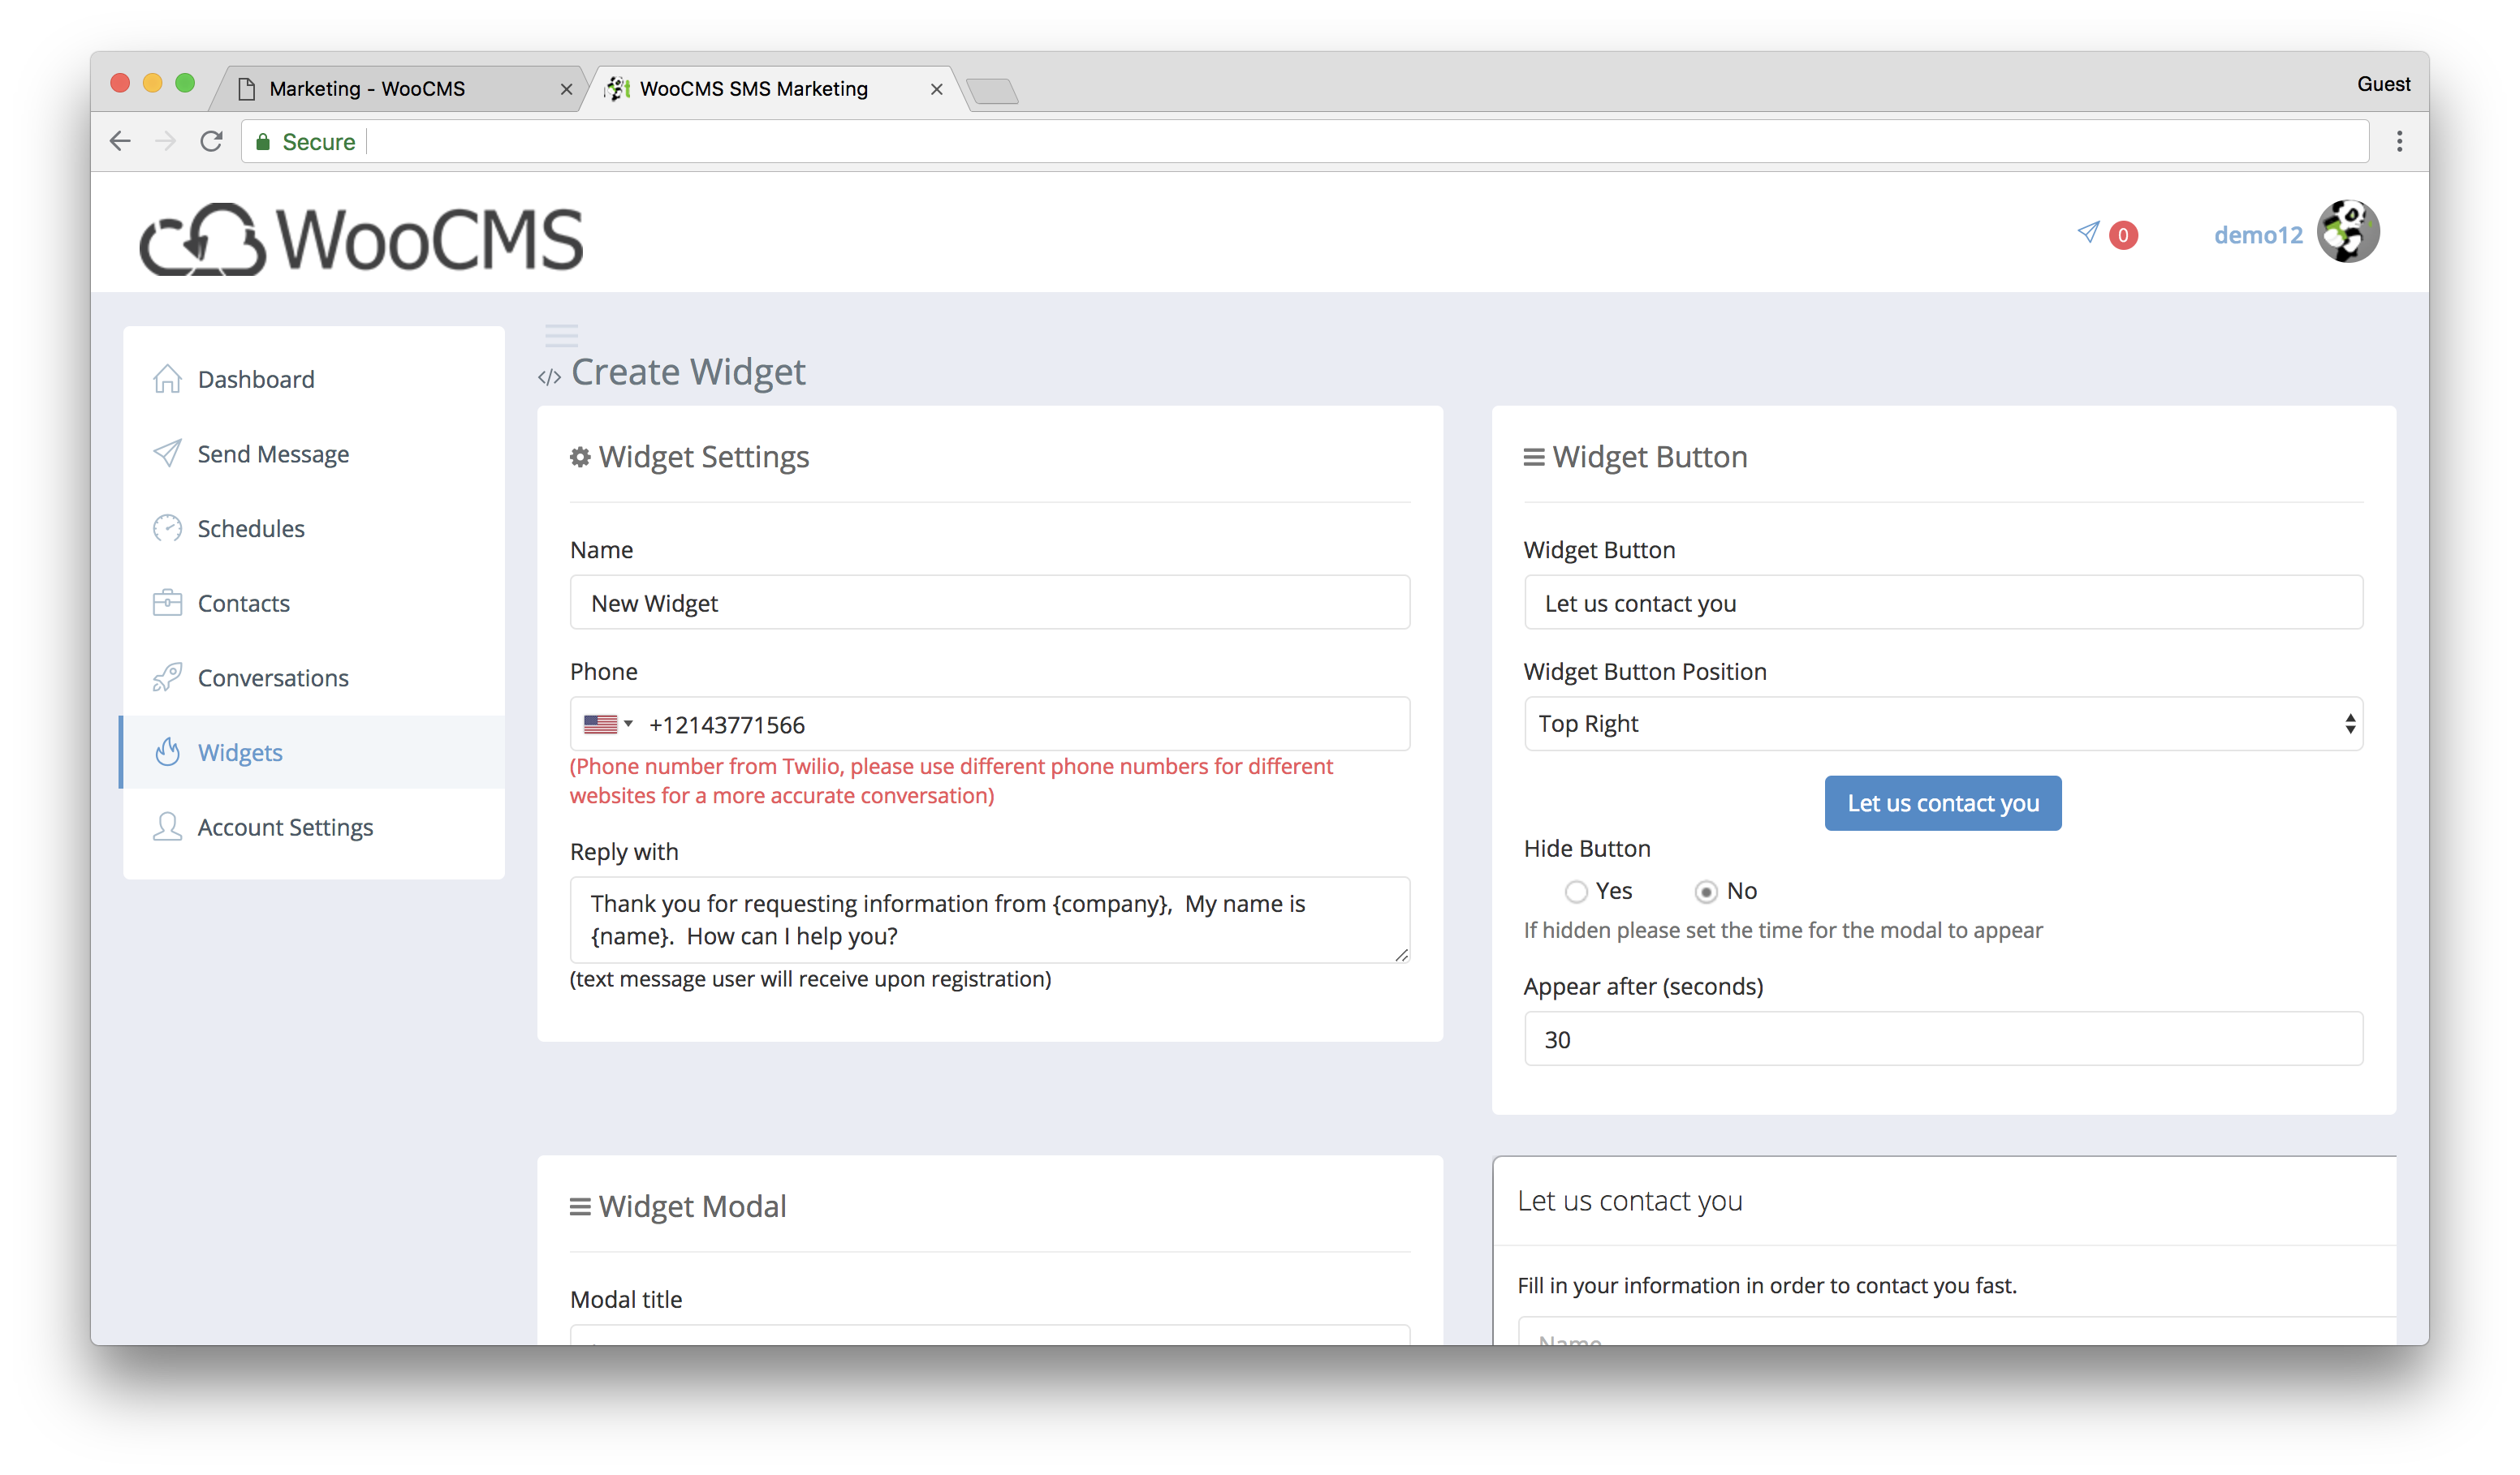Screen dimensions: 2520x1475
Task: Click the Widget Modal section list icon
Action: tap(580, 1207)
